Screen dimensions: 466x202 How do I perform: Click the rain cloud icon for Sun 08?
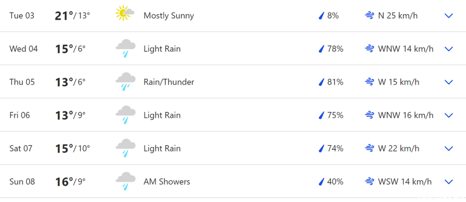point(126,181)
